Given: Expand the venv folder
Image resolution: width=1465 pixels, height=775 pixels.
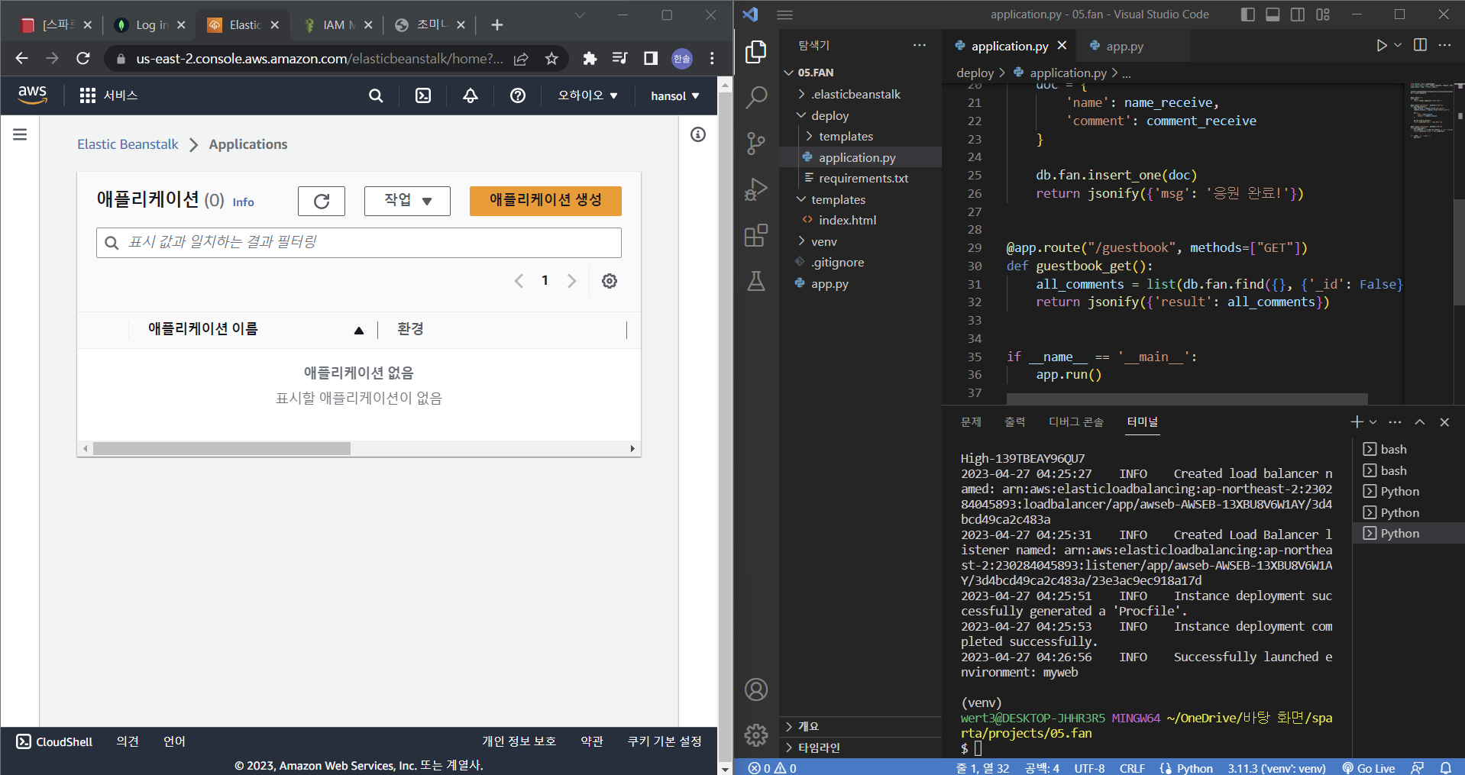Looking at the screenshot, I should pos(823,241).
